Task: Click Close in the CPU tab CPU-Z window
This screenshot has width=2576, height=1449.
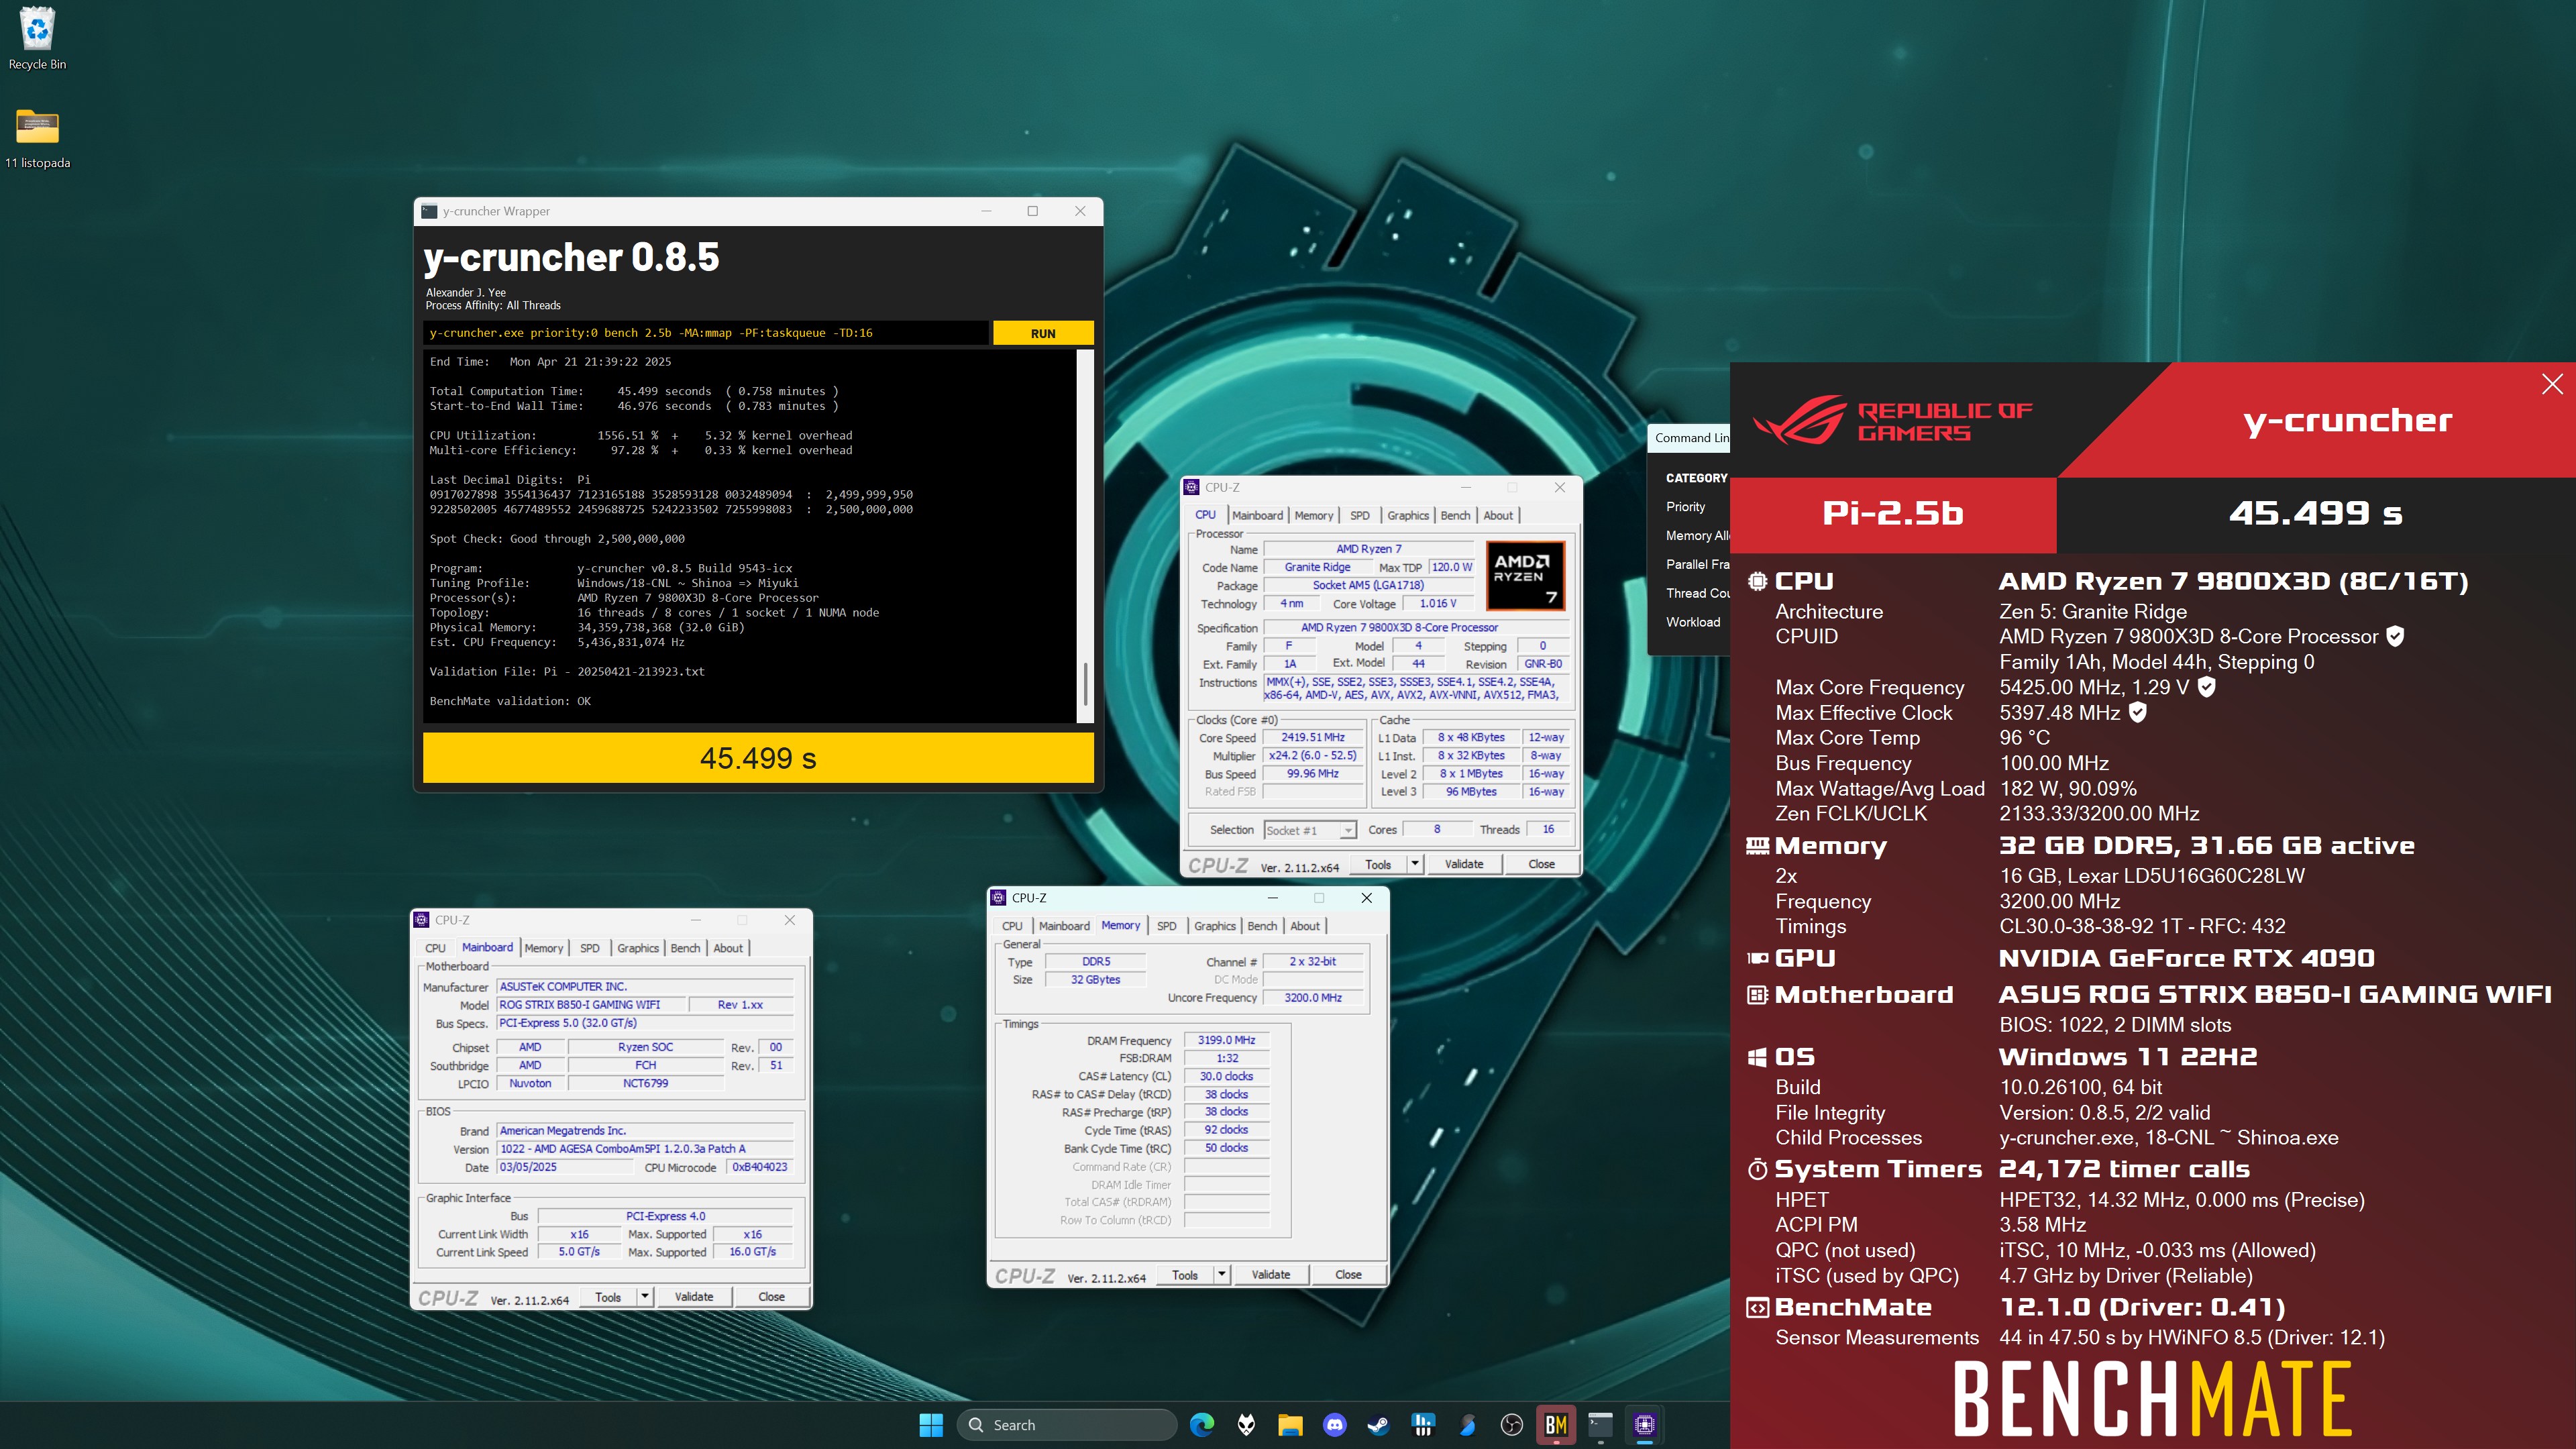Action: [1541, 864]
